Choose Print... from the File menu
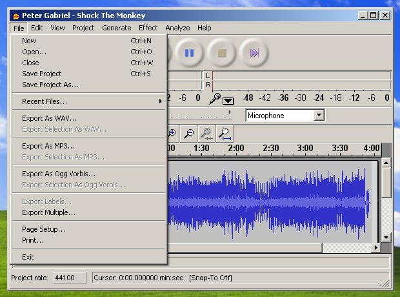The width and height of the screenshot is (400, 297). 89,241
